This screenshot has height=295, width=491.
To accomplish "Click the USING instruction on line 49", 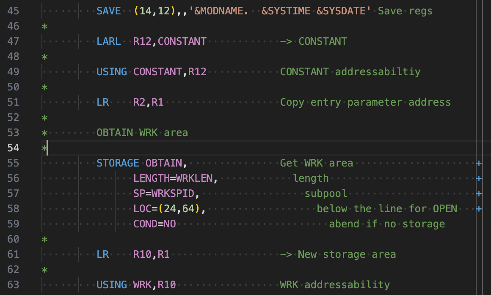I will 111,71.
